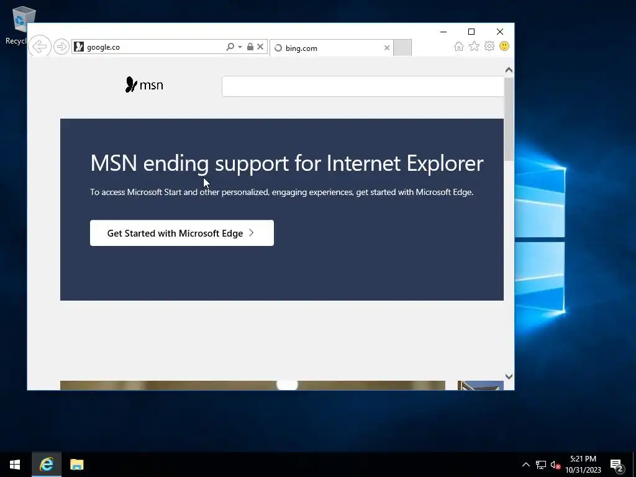Click the scrollbar up arrow

tap(509, 70)
